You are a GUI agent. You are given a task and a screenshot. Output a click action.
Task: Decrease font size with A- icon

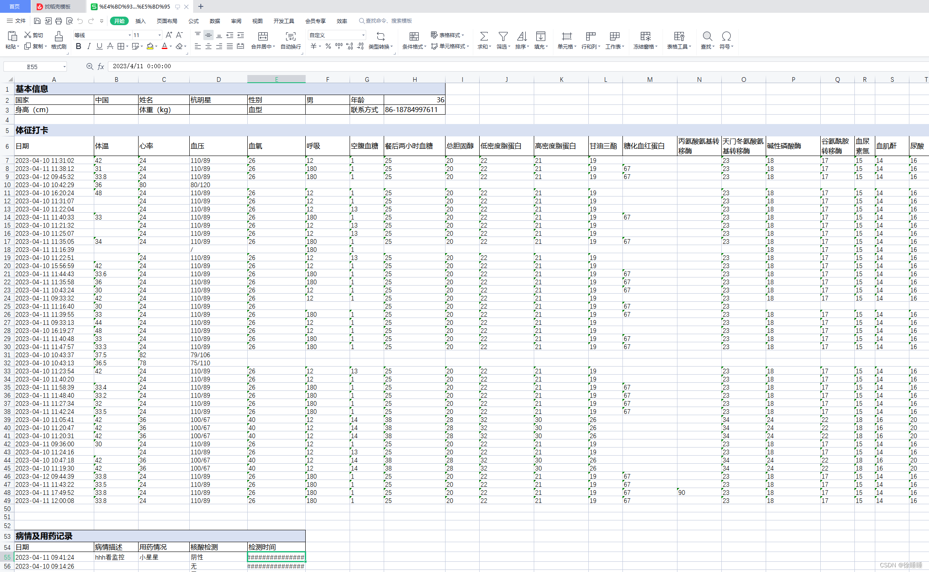(x=179, y=35)
